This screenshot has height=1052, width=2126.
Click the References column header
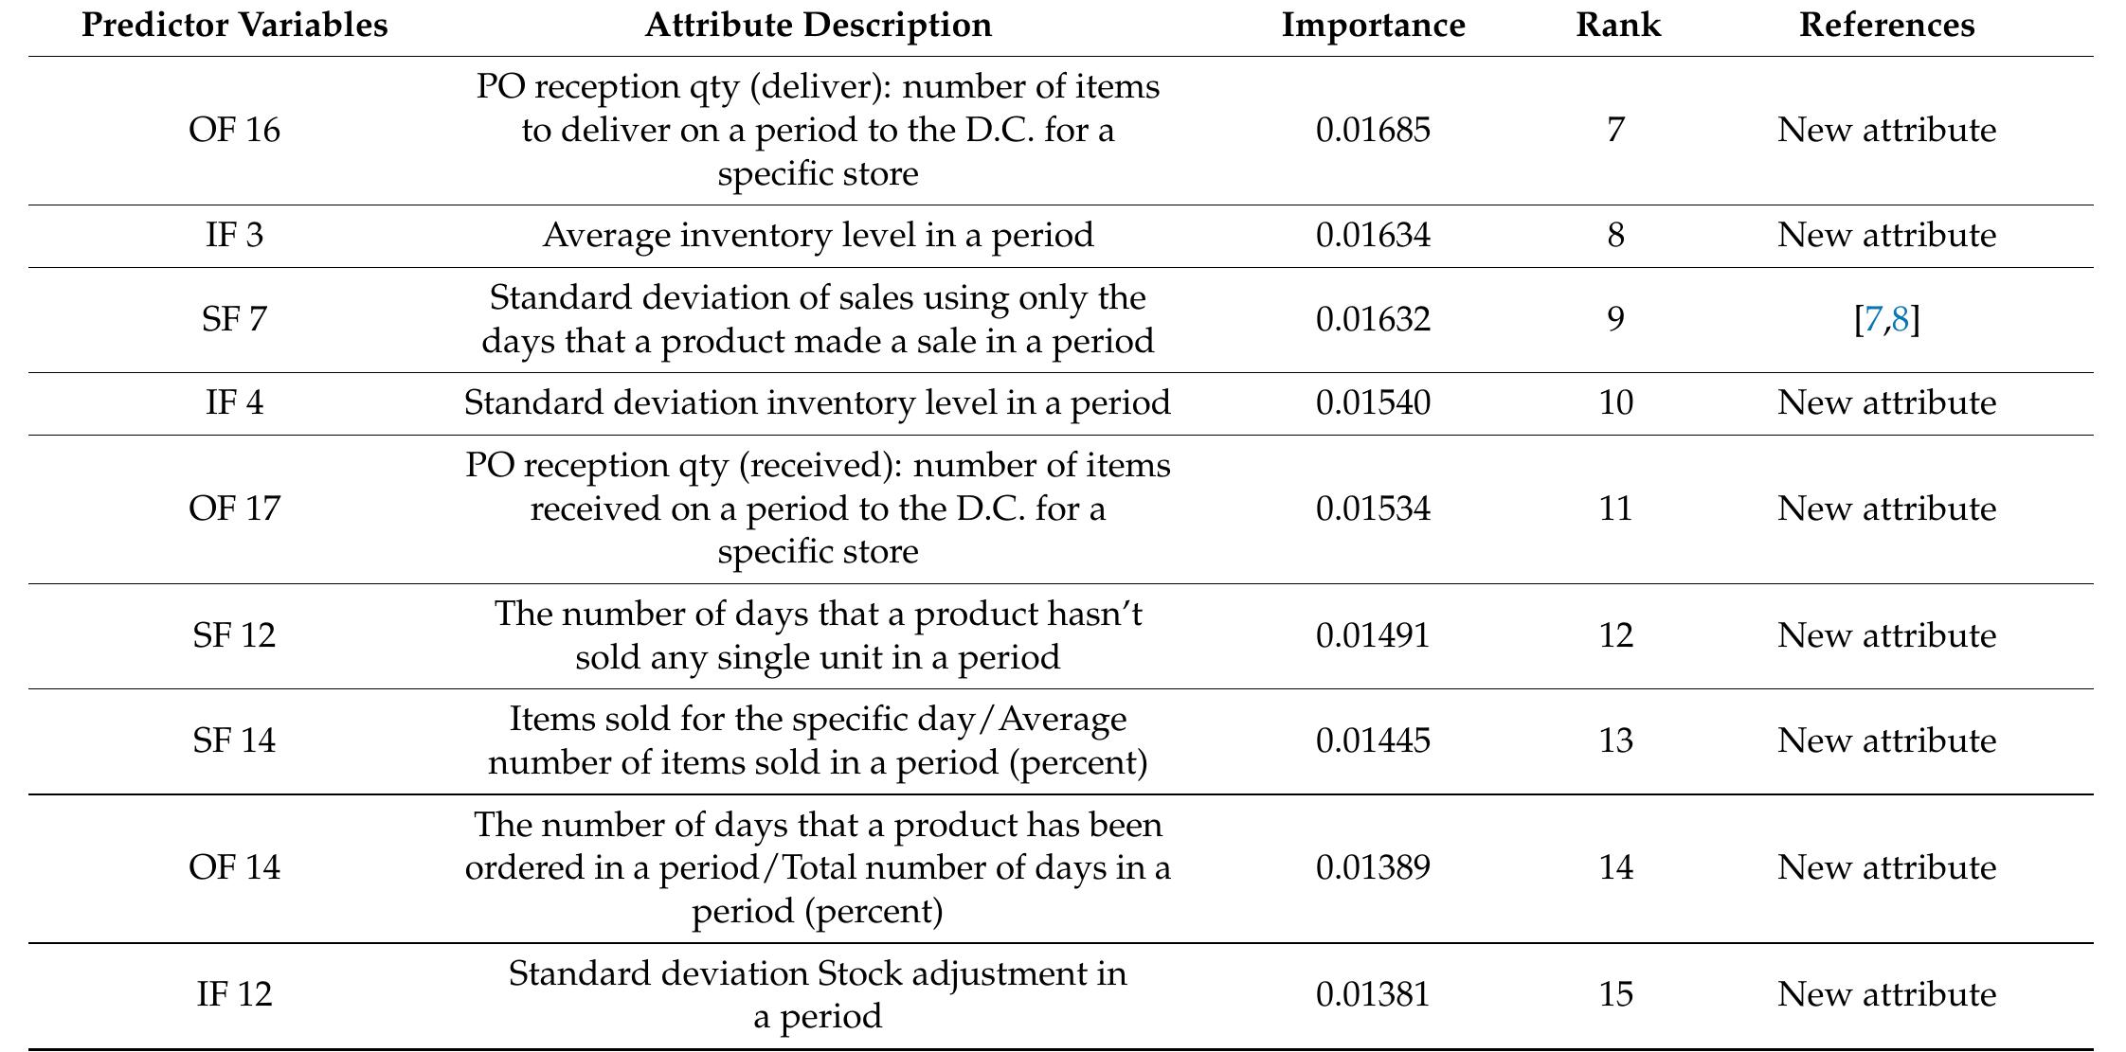[x=1886, y=25]
